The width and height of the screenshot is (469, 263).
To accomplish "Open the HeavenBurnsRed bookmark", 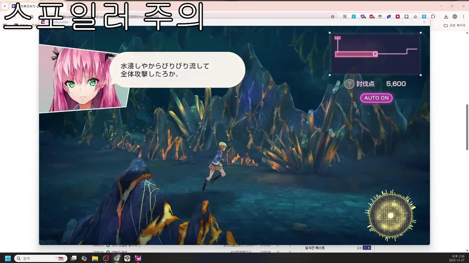I will [x=55, y=22].
